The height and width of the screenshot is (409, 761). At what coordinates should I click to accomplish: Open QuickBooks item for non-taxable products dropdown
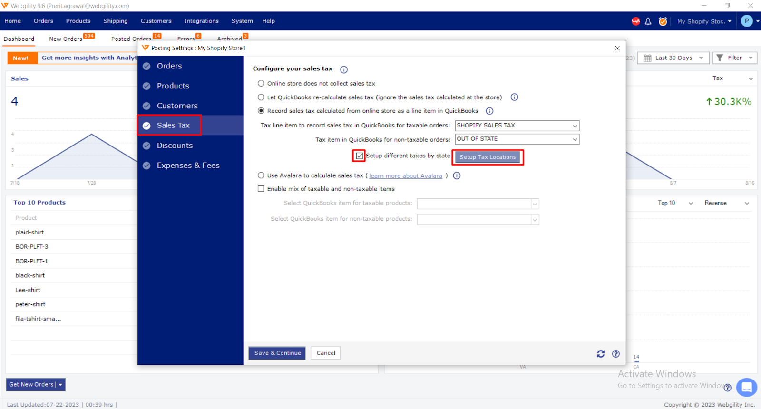pyautogui.click(x=478, y=219)
